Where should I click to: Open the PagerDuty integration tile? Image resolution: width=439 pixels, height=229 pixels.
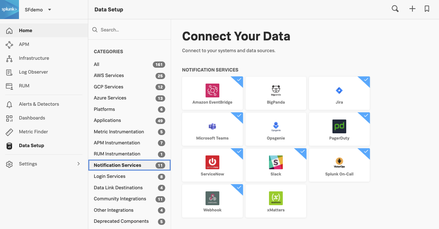click(339, 129)
